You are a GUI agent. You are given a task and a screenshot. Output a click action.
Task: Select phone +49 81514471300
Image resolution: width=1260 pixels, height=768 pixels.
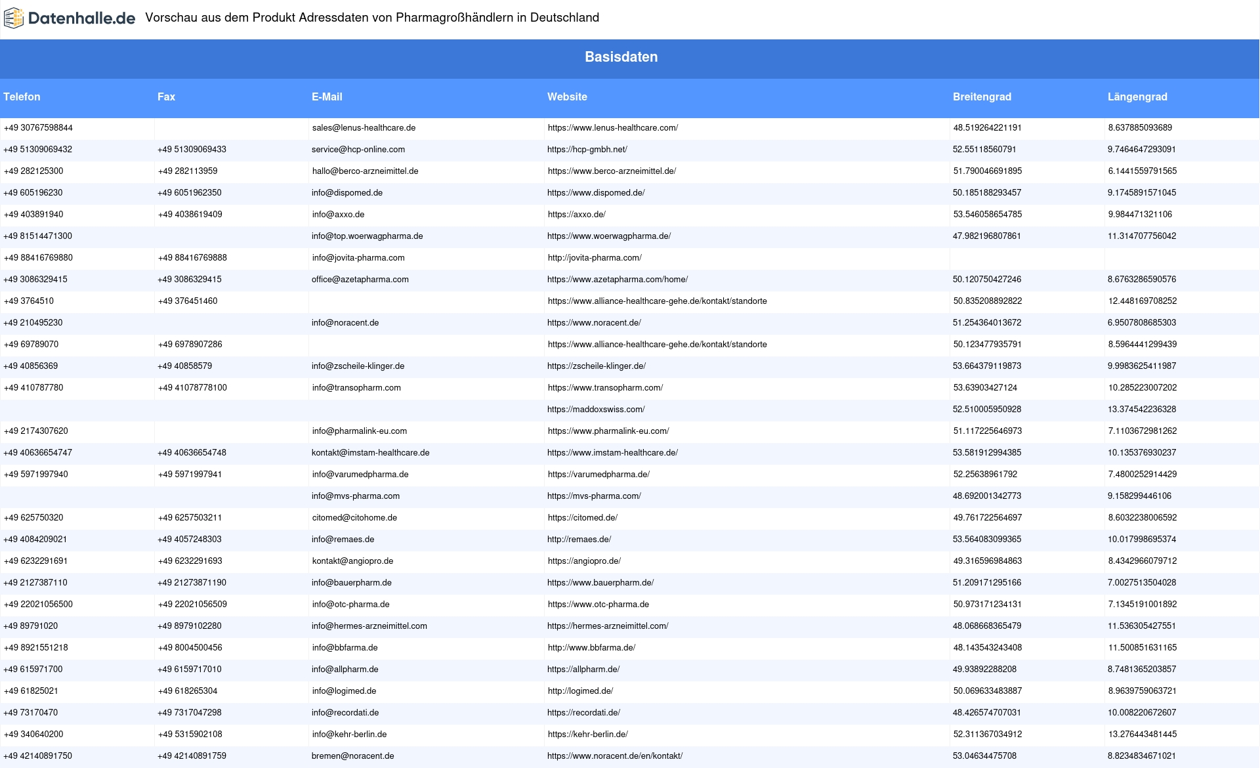coord(37,236)
